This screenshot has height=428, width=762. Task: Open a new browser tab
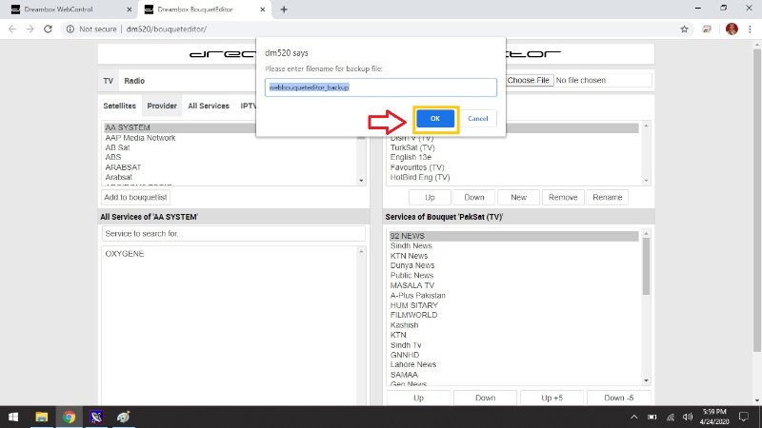pyautogui.click(x=284, y=10)
